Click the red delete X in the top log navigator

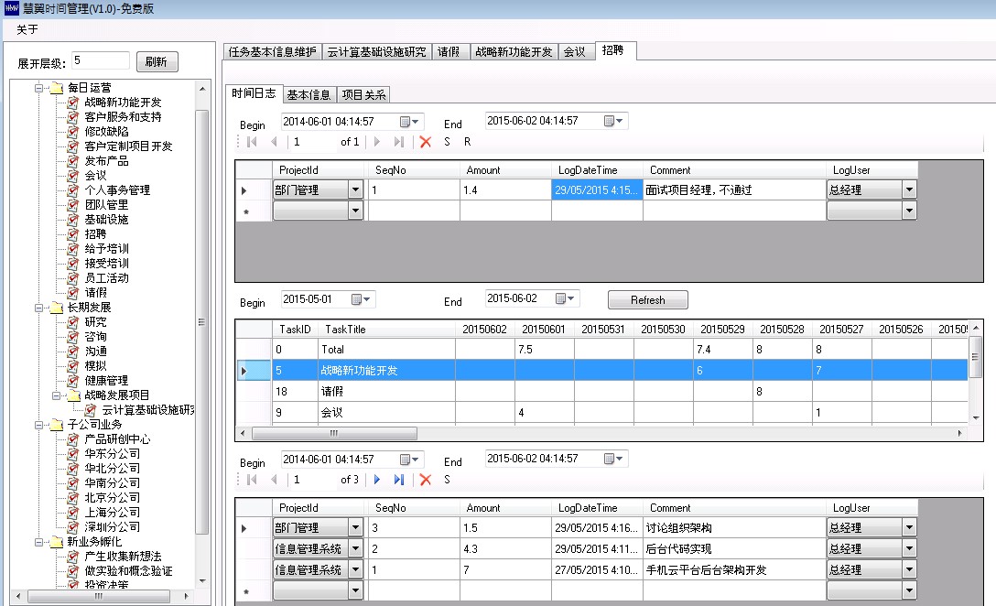(425, 142)
